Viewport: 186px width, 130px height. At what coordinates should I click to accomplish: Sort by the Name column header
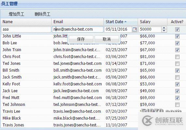(x=26, y=22)
